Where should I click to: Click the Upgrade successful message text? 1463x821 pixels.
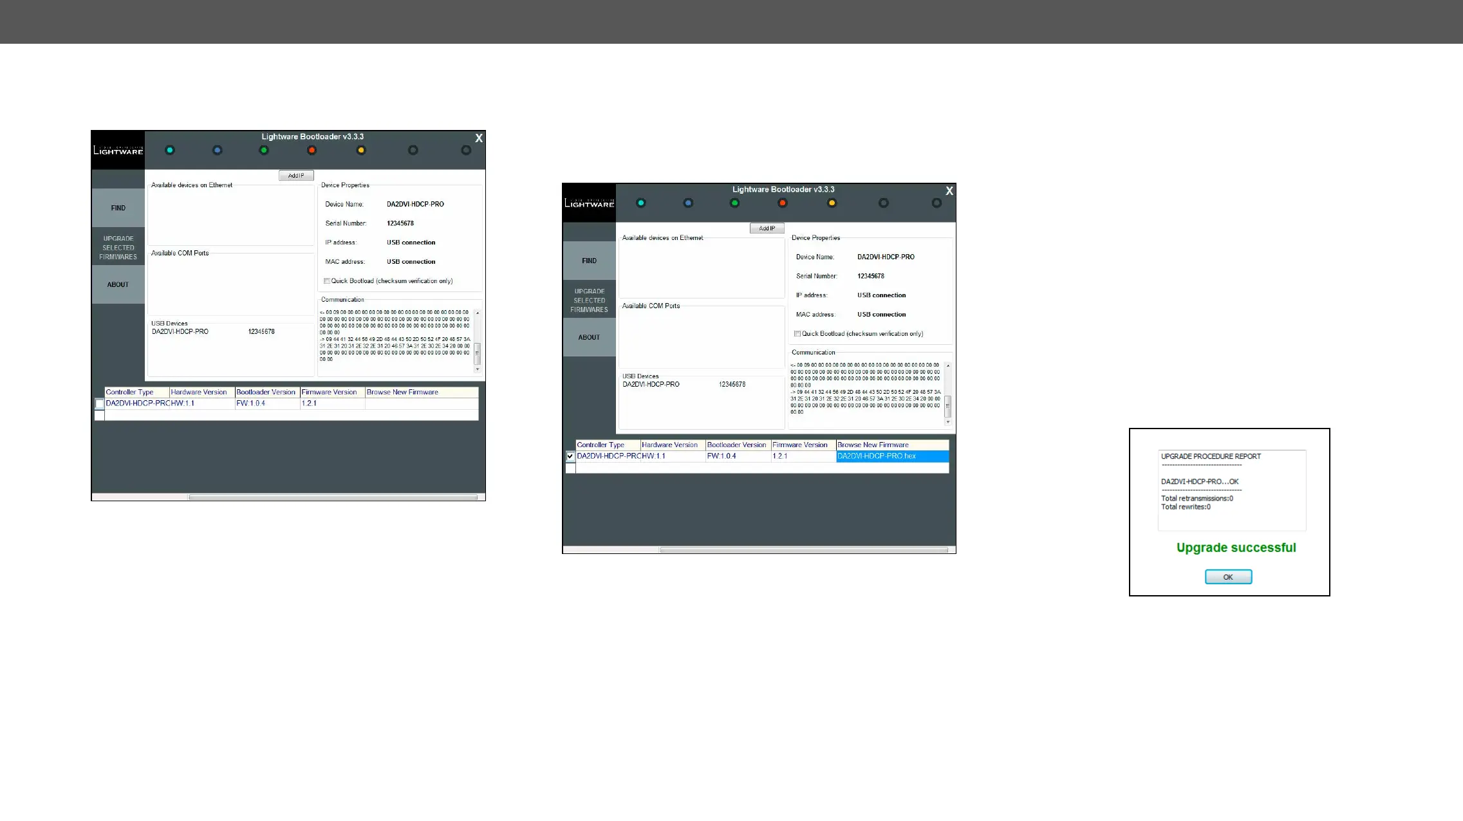coord(1236,548)
